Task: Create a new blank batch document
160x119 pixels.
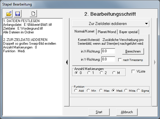Action: click(33, 14)
